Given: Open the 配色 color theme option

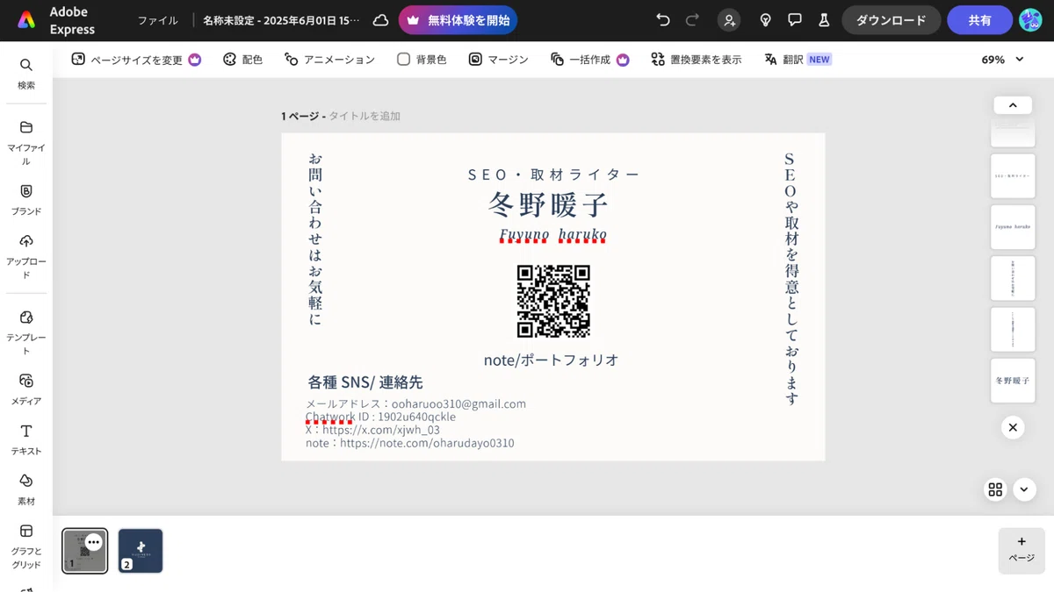Looking at the screenshot, I should (x=242, y=60).
